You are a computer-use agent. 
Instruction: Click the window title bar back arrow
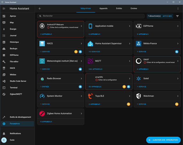tap(2, 2)
